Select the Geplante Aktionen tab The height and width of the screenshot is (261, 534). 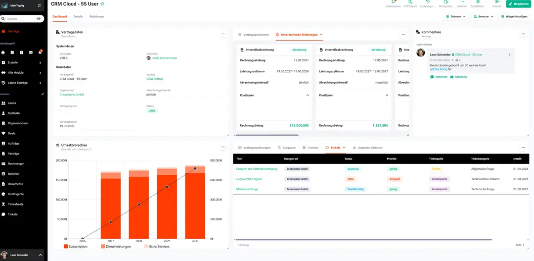click(x=367, y=148)
